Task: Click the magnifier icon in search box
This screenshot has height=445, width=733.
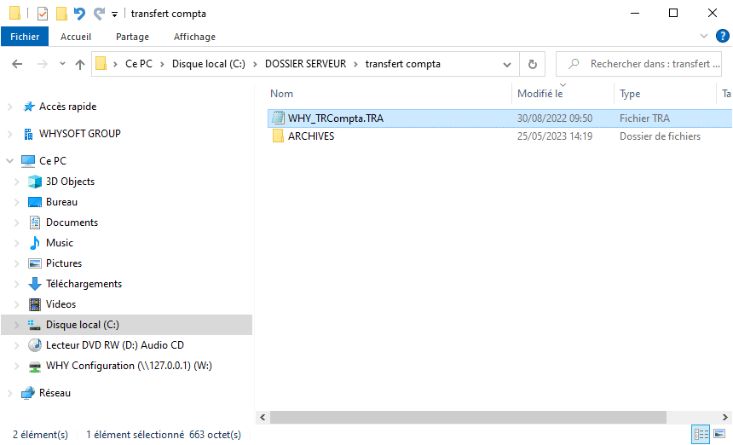Action: click(574, 64)
